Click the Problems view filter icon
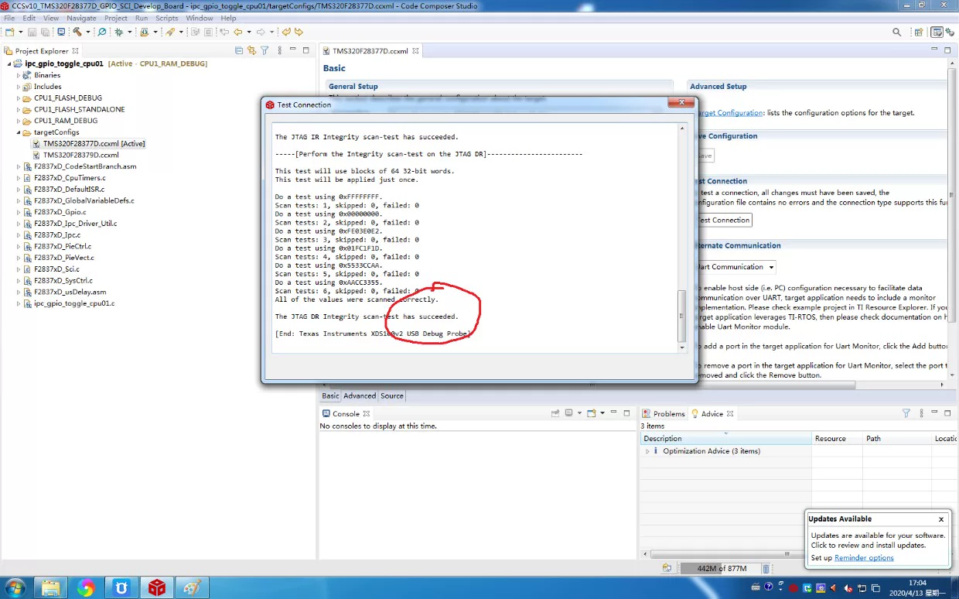Screen dimensions: 959x599 [906, 413]
